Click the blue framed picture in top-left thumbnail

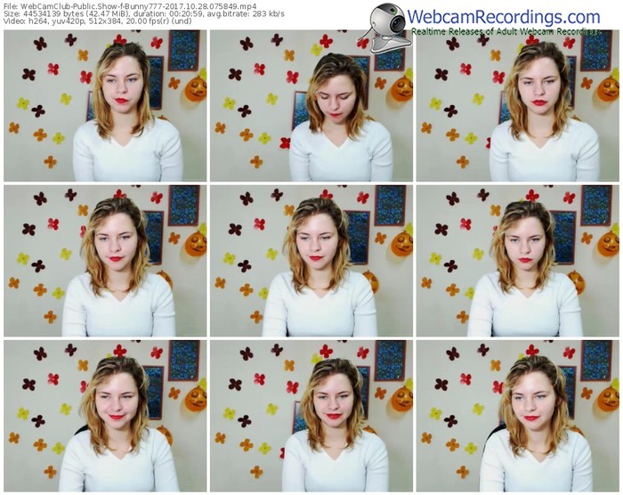tap(184, 51)
